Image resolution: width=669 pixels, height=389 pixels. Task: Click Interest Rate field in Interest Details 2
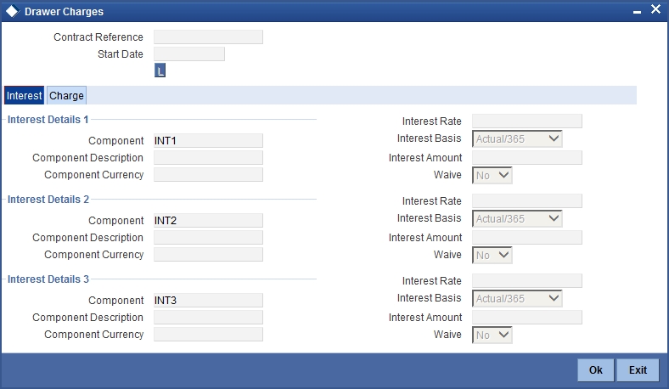(x=527, y=201)
